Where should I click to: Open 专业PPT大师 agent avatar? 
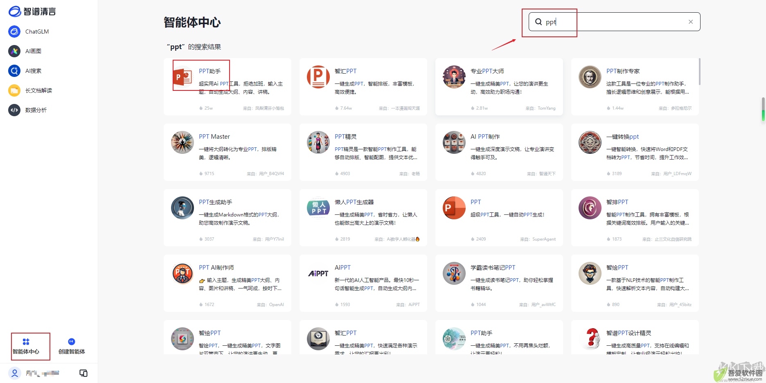click(x=454, y=77)
